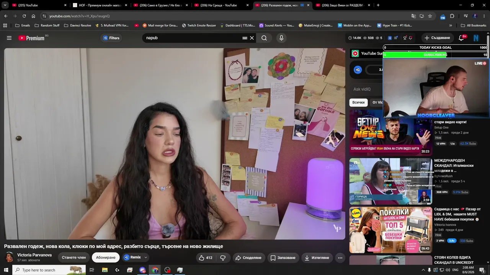Screen dimensions: 490x275
Task: Open Davinci Resolve bookmark folder
Action: (77, 26)
